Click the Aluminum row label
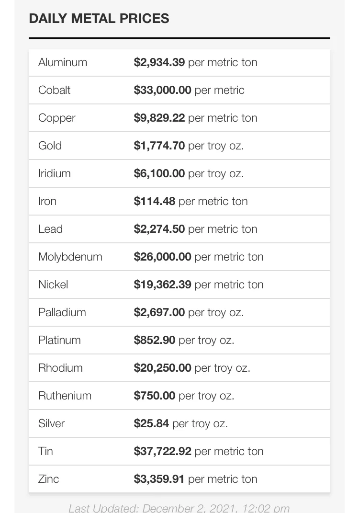 click(62, 62)
